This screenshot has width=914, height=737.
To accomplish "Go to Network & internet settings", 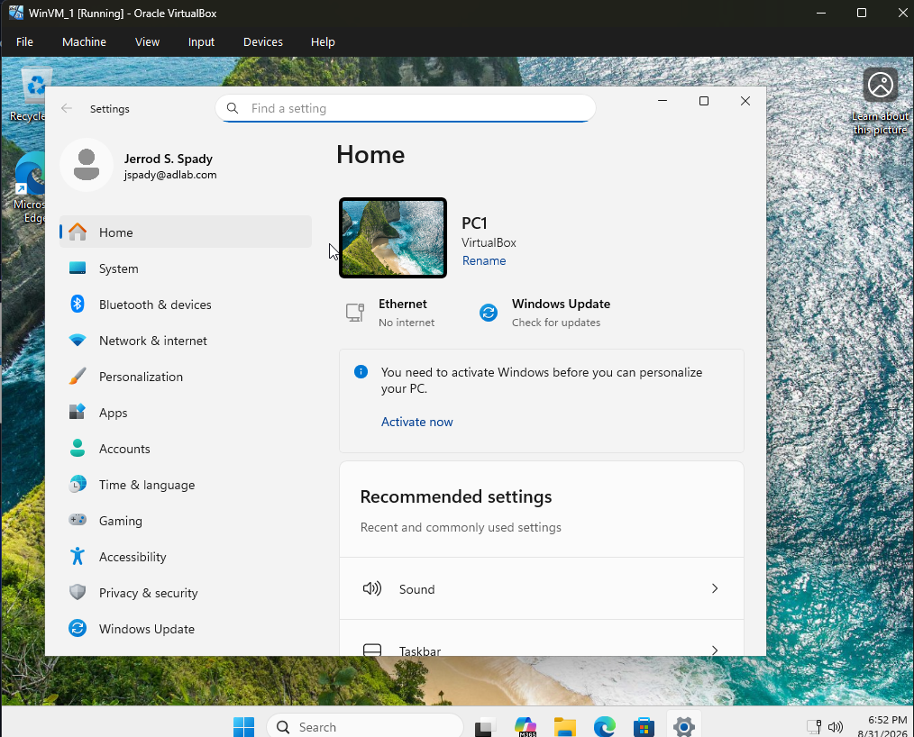I will coord(186,341).
